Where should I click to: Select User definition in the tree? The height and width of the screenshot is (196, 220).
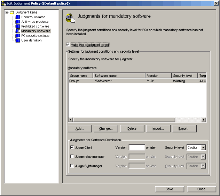31,40
